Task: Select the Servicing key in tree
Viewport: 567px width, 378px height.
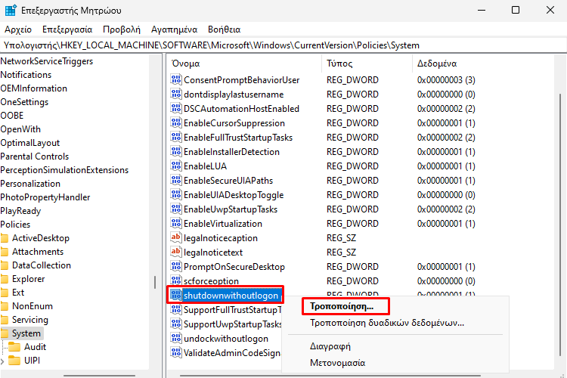Action: (30, 320)
